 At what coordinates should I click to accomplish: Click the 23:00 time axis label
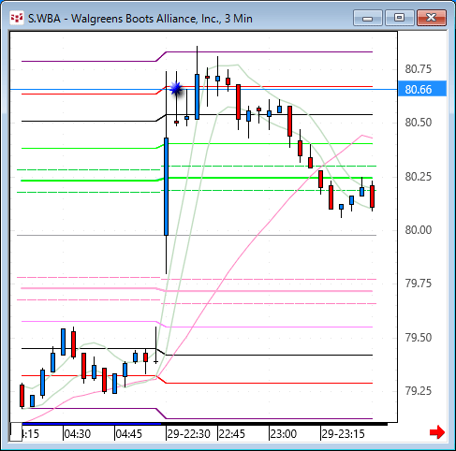pos(284,434)
